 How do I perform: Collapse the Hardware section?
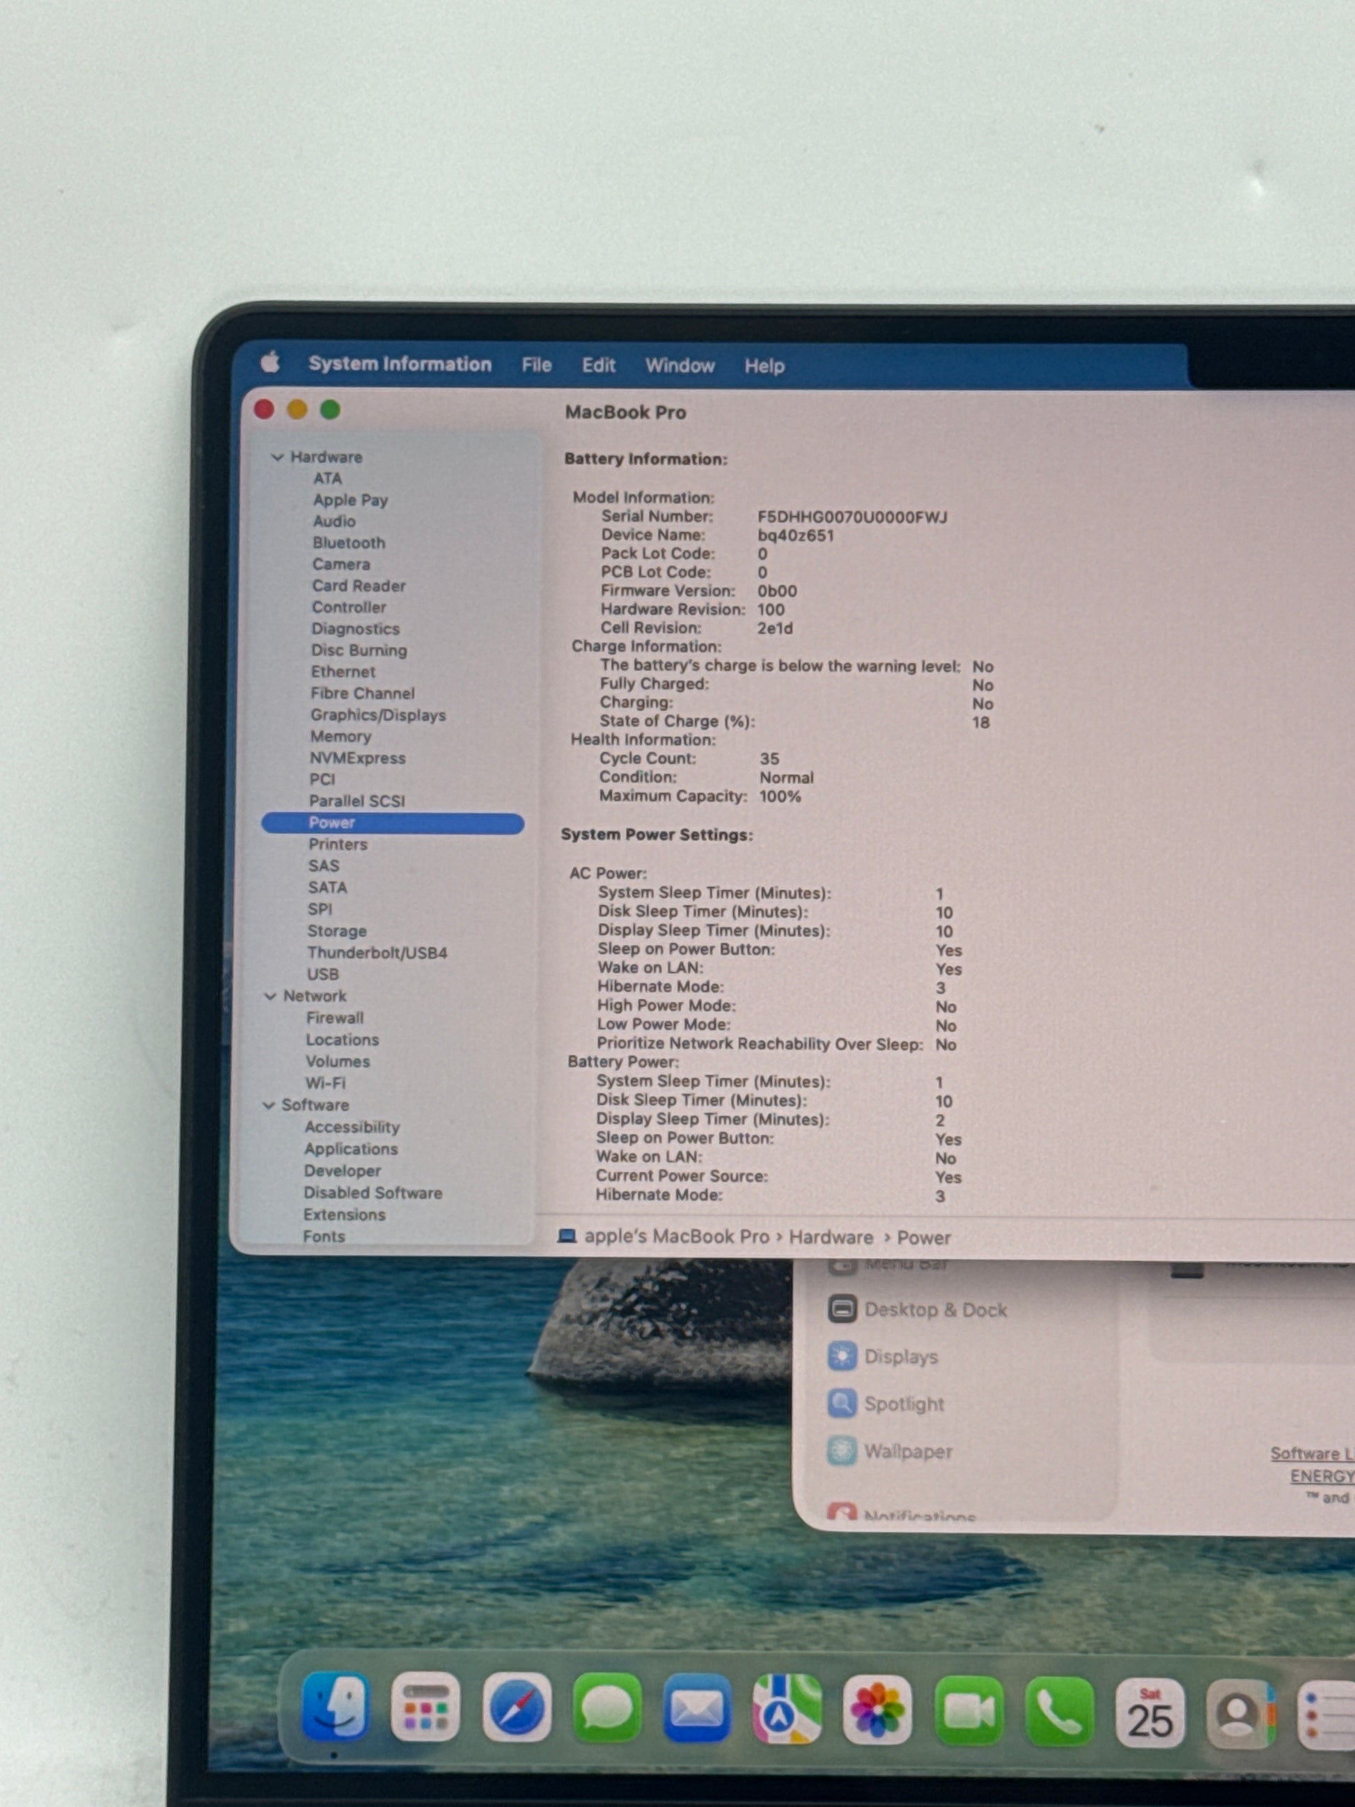[x=277, y=457]
